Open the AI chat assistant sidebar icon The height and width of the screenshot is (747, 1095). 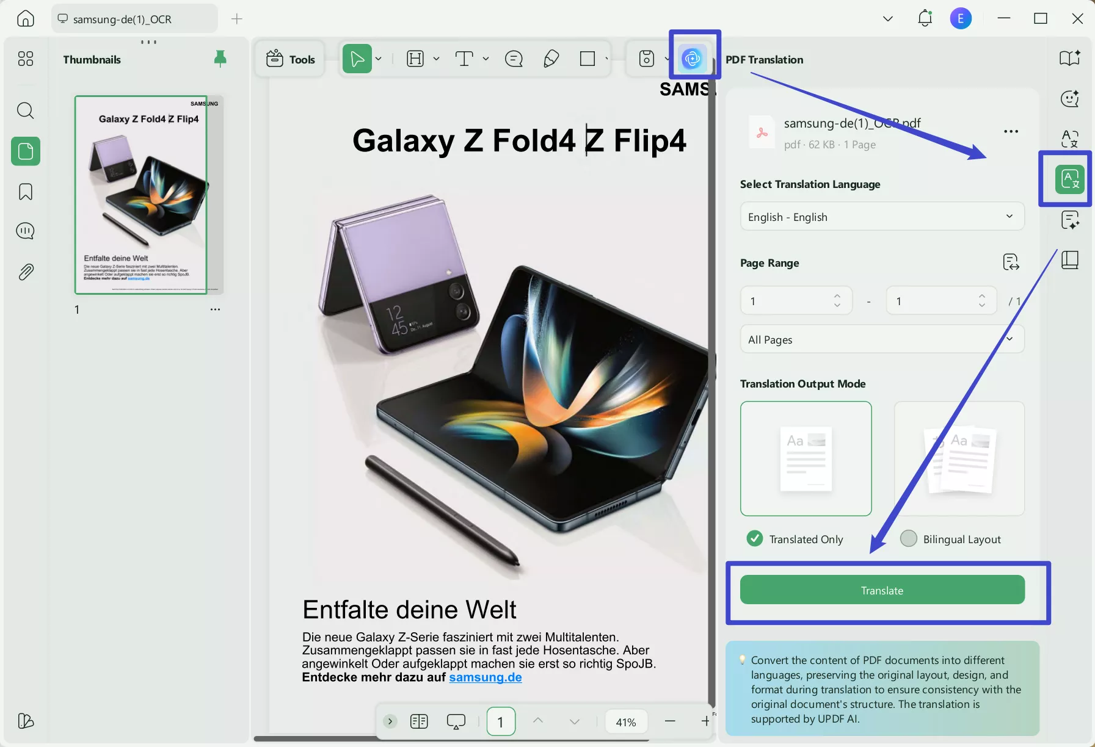1069,98
